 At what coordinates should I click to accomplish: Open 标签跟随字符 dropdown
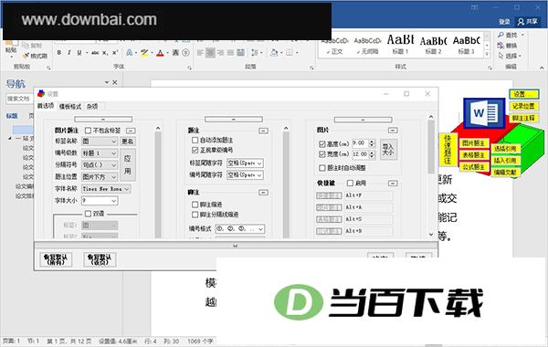(245, 163)
